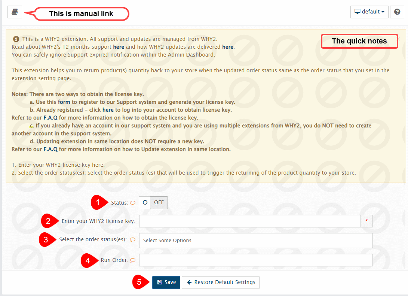This screenshot has height=296, width=408.
Task: Follow 'here' link about updates delivery
Action: 227,47
